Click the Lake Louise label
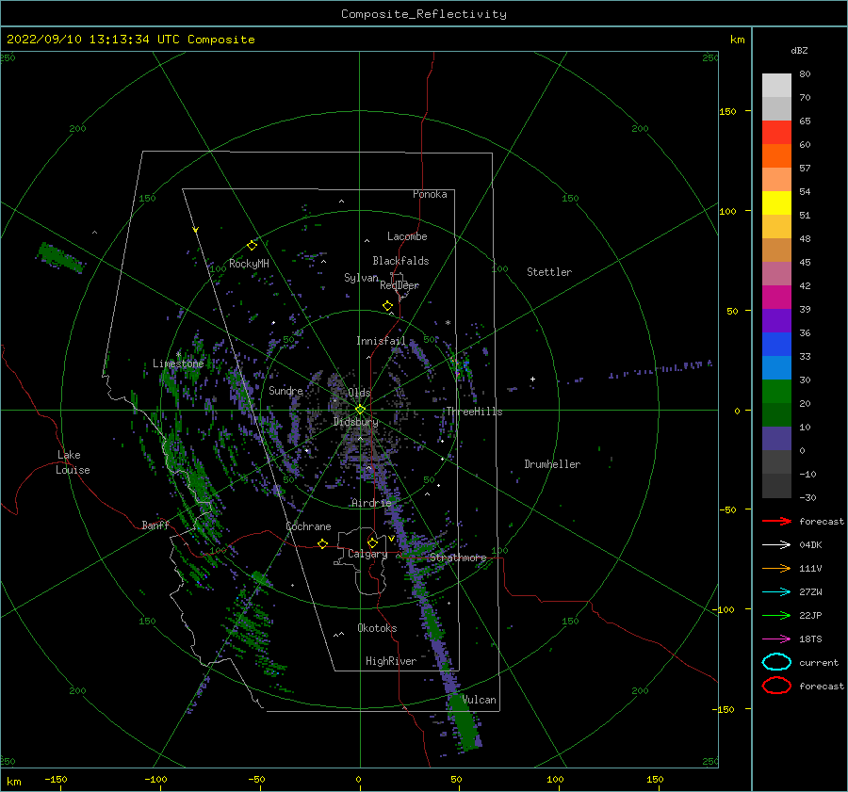The height and width of the screenshot is (792, 848). 73,462
